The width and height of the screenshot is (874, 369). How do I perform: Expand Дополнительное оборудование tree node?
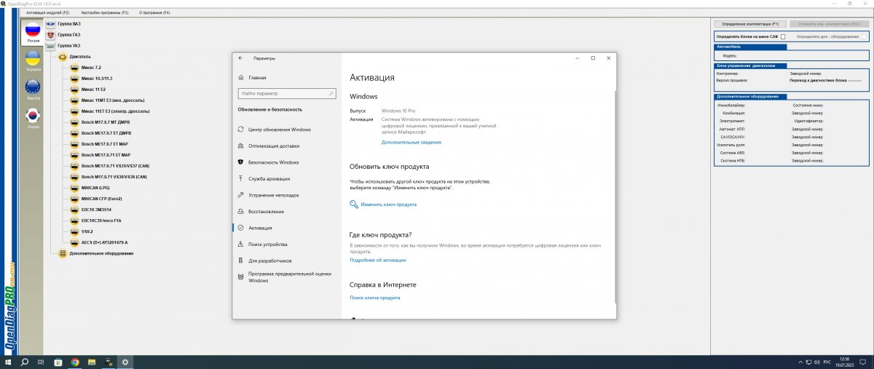click(101, 253)
